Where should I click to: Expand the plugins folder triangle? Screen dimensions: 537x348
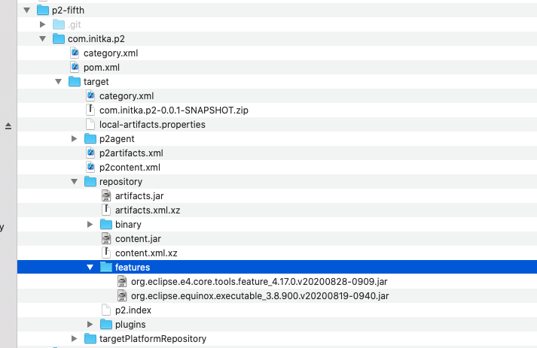point(90,325)
